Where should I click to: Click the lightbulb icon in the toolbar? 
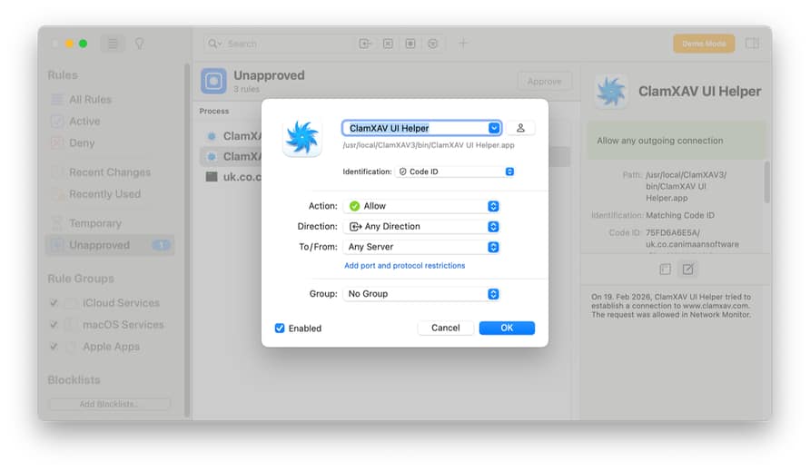pos(139,44)
